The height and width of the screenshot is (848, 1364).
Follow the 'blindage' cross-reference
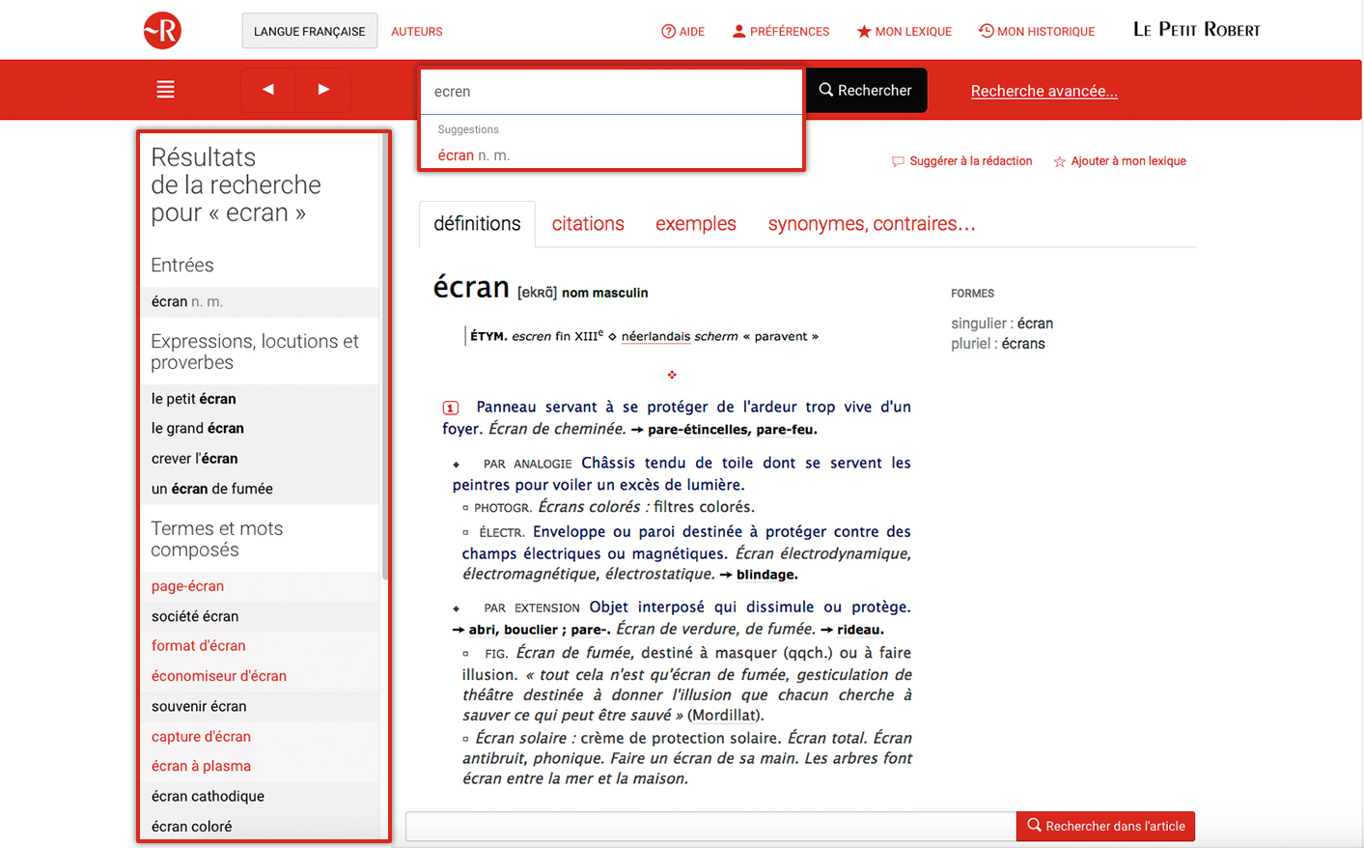tap(766, 575)
